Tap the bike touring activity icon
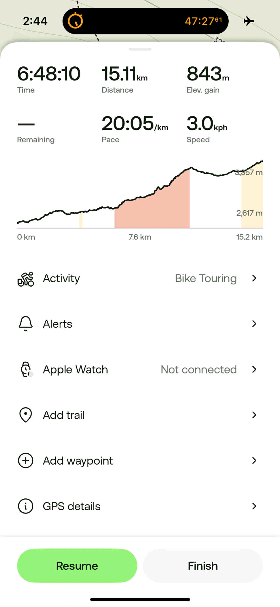The image size is (280, 607). pyautogui.click(x=26, y=279)
